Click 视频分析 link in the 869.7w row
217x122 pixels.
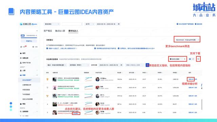click(191, 87)
